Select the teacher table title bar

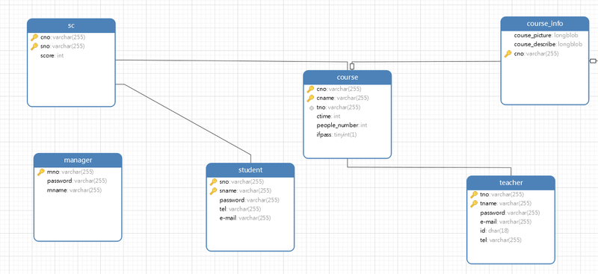tap(511, 183)
